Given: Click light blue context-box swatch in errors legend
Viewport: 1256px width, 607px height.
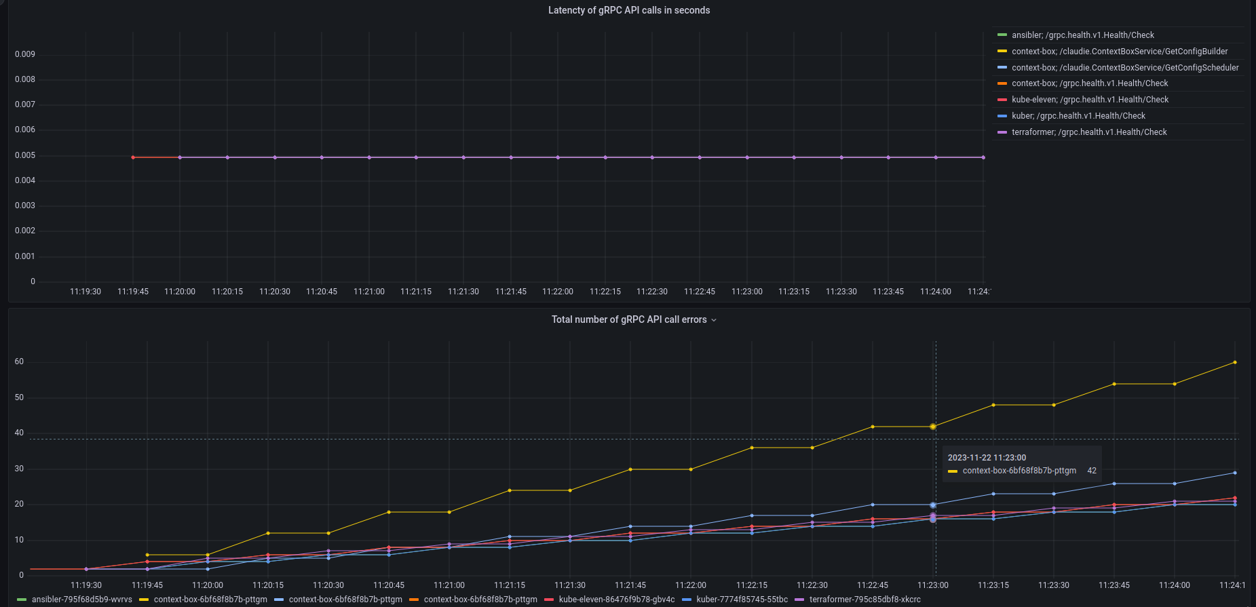Looking at the screenshot, I should (x=279, y=600).
